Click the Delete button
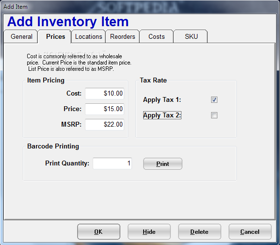 pos(199,231)
